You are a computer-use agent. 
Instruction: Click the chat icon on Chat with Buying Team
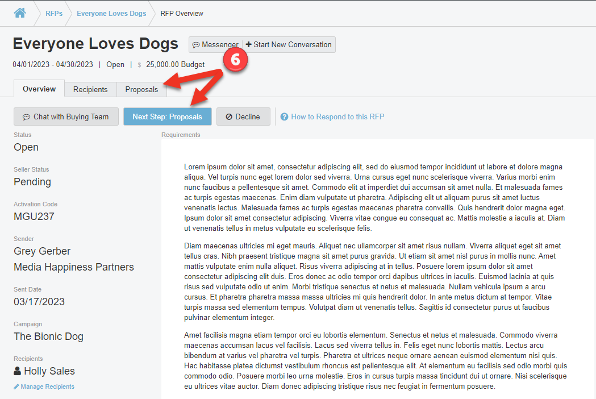coord(26,117)
